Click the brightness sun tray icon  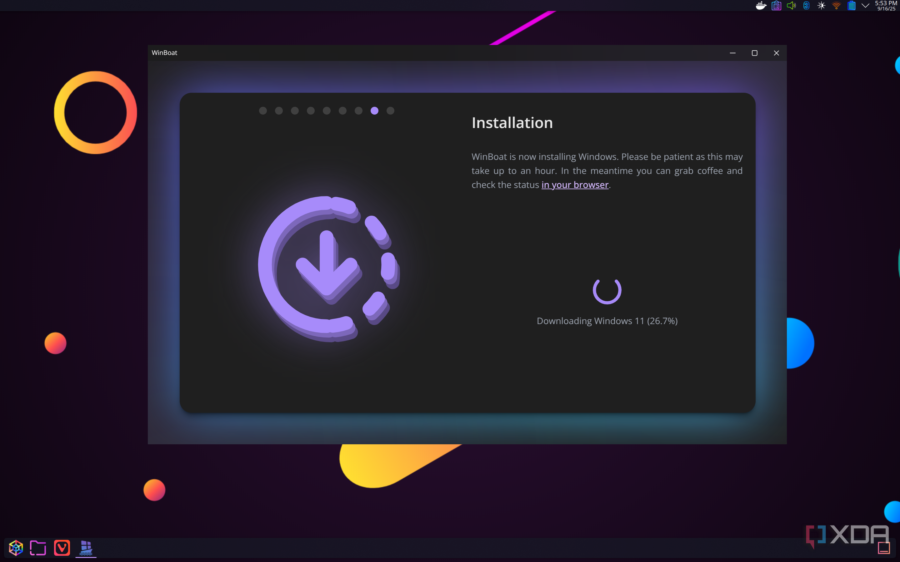click(x=821, y=6)
